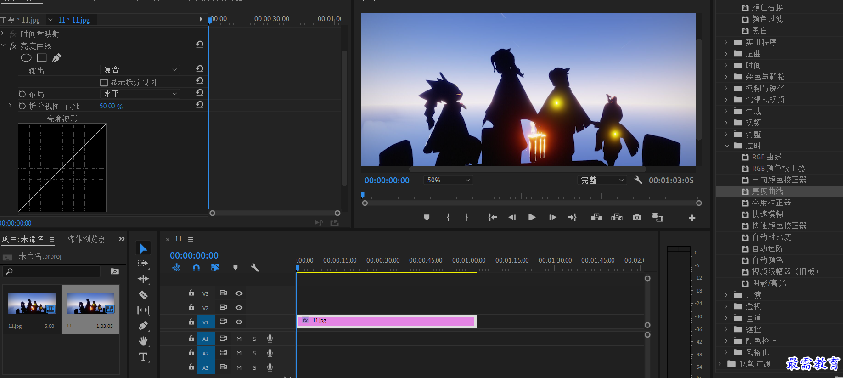Switch to the 媒体浏览器 tab

[86, 239]
